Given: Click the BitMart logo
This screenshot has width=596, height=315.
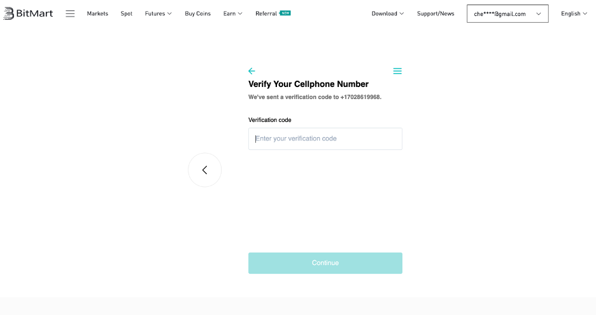Looking at the screenshot, I should (x=28, y=13).
